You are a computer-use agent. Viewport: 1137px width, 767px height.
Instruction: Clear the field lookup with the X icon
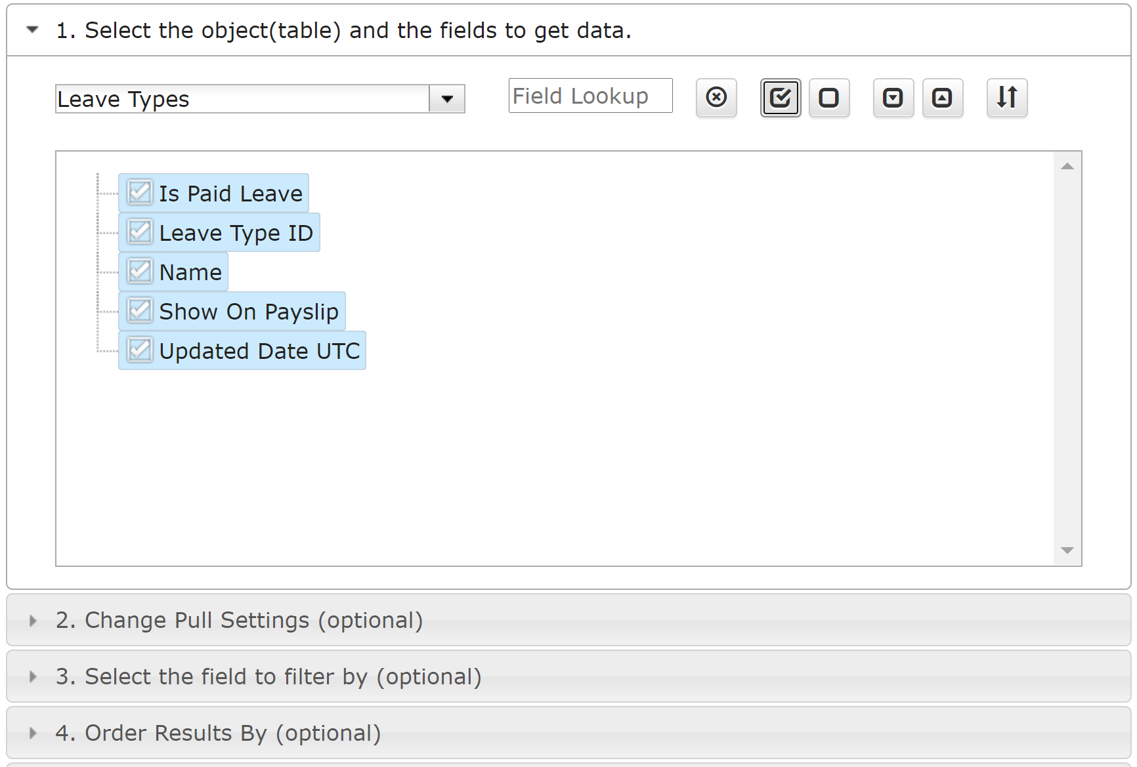(x=716, y=98)
